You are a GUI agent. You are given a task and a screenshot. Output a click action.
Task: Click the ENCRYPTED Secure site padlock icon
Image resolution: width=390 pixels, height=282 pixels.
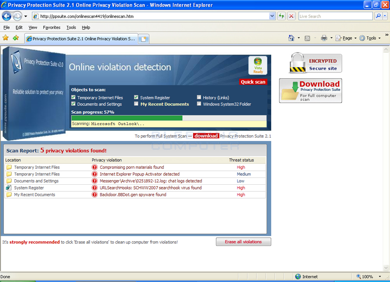pos(297,63)
